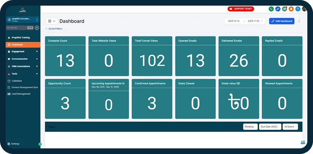Click the three-dot dashboard options menu
The height and width of the screenshot is (154, 313).
(x=299, y=21)
